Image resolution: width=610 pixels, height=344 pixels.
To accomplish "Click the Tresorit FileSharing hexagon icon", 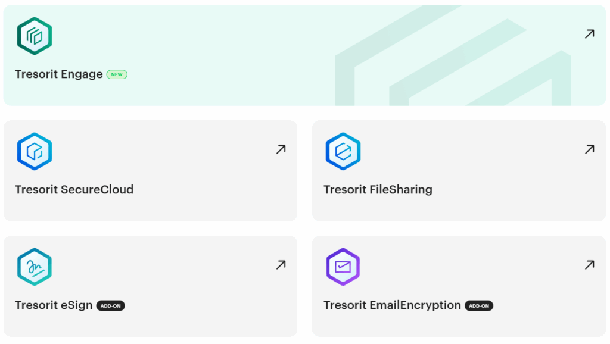I will click(x=343, y=151).
